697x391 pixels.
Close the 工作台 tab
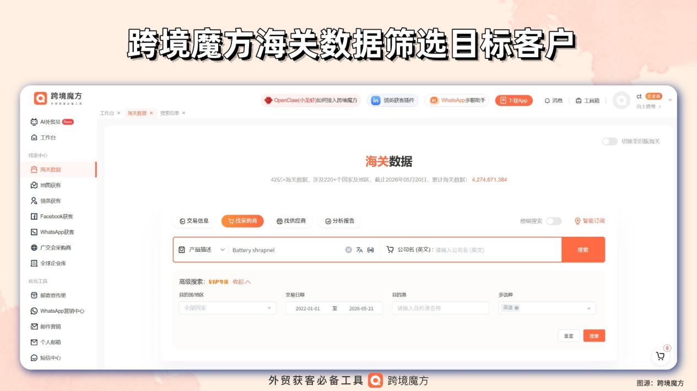pos(118,113)
